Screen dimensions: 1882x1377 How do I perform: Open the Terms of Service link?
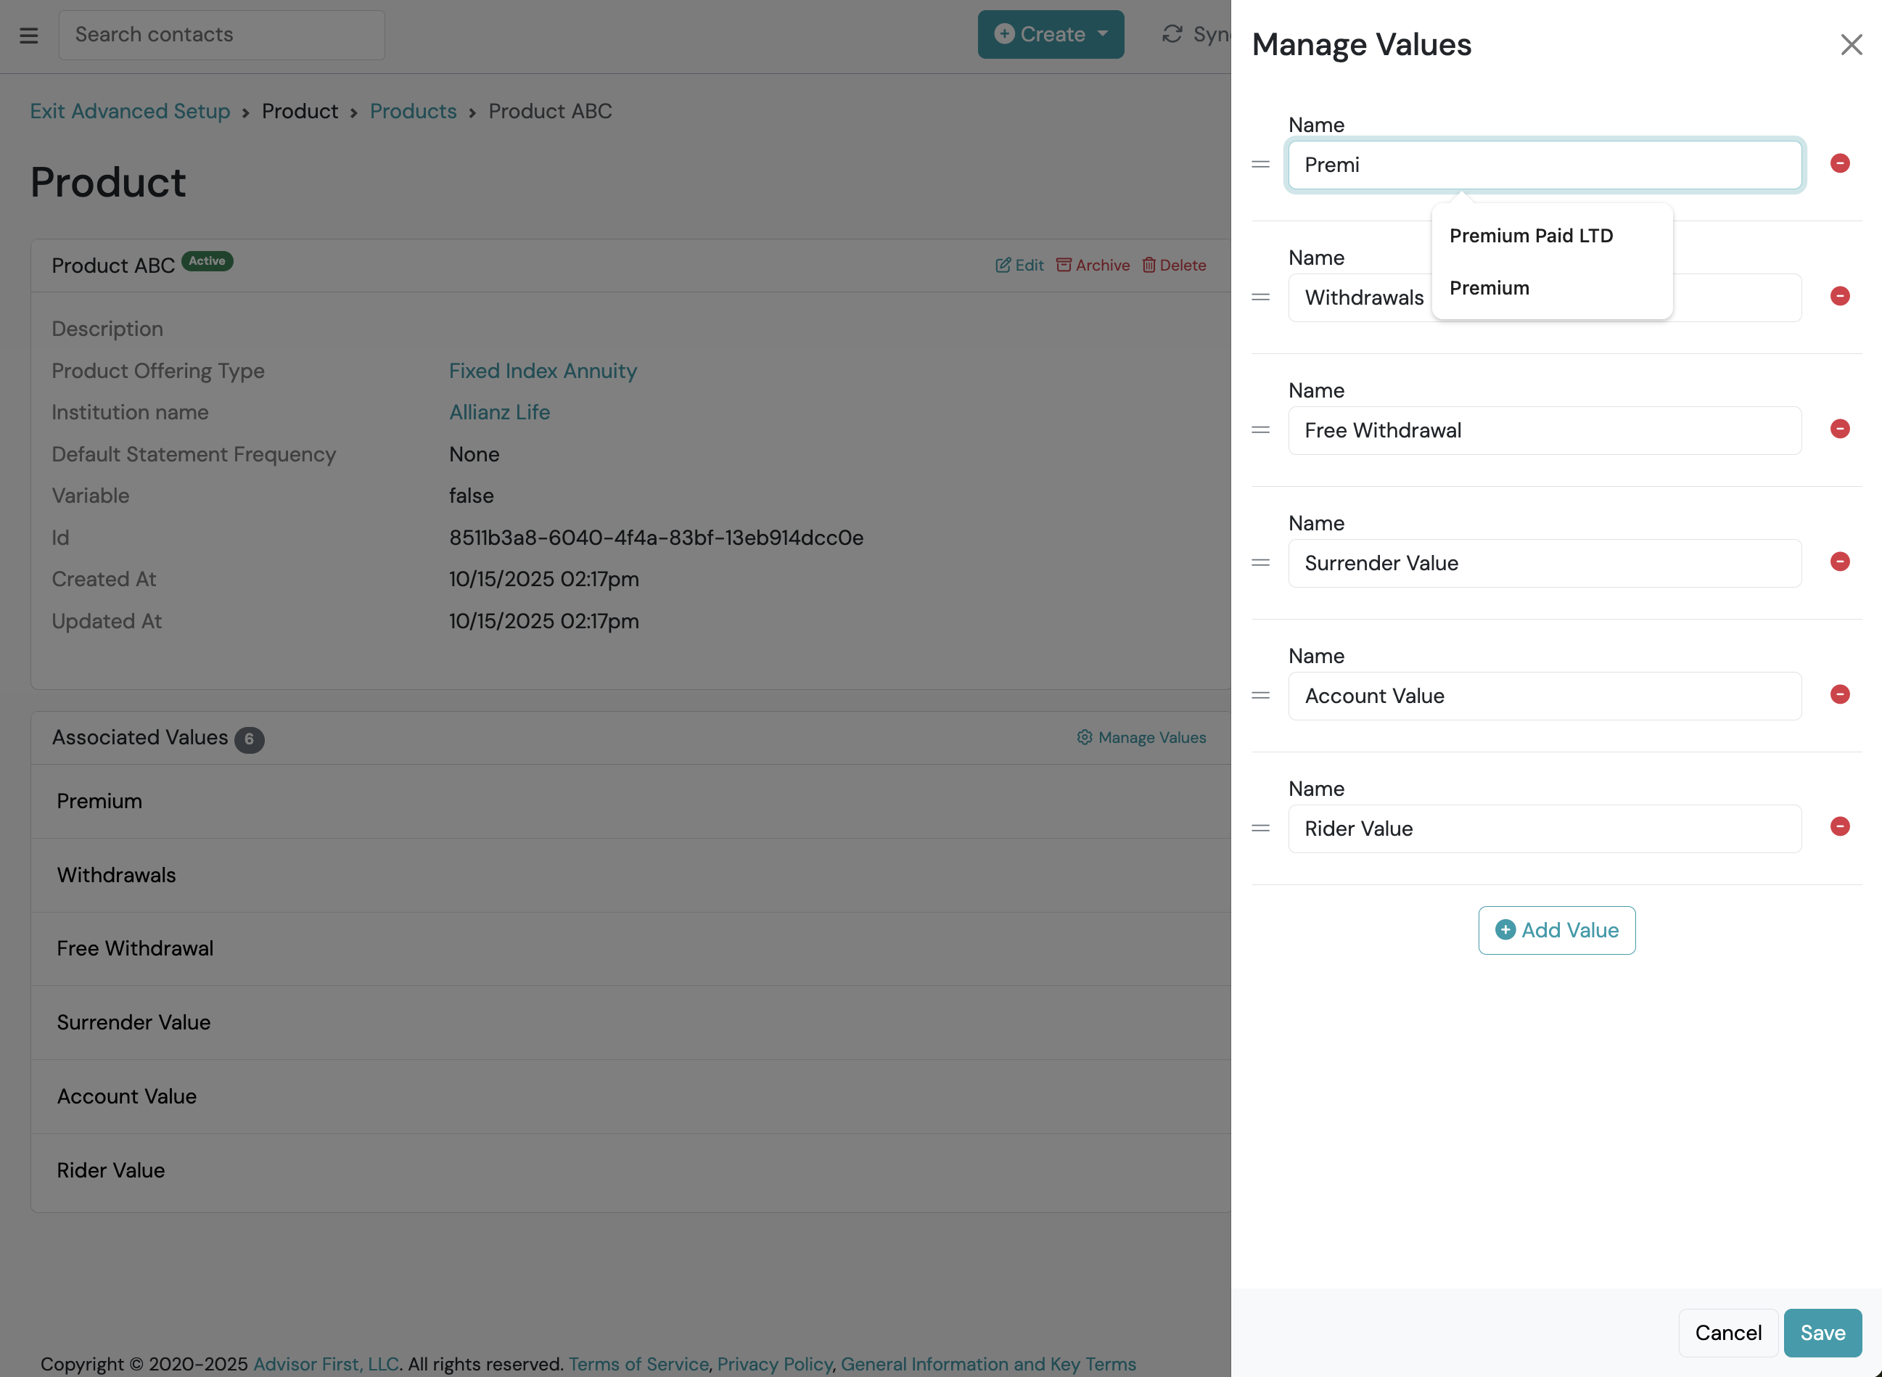click(x=638, y=1364)
